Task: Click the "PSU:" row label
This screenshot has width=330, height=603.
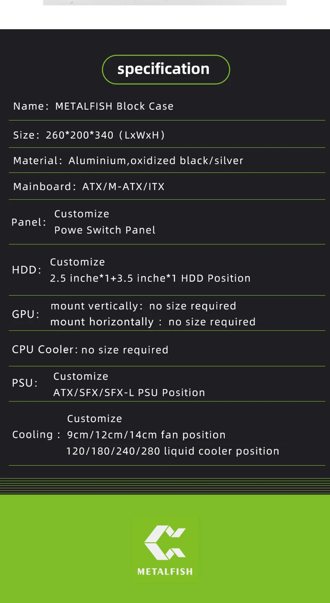Action: (25, 383)
